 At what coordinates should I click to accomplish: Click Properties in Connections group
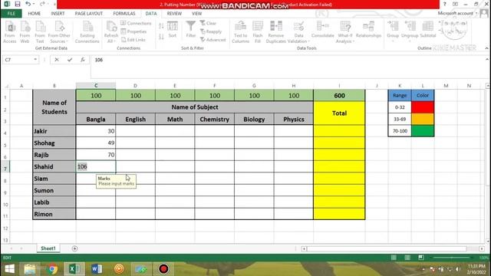pos(133,31)
